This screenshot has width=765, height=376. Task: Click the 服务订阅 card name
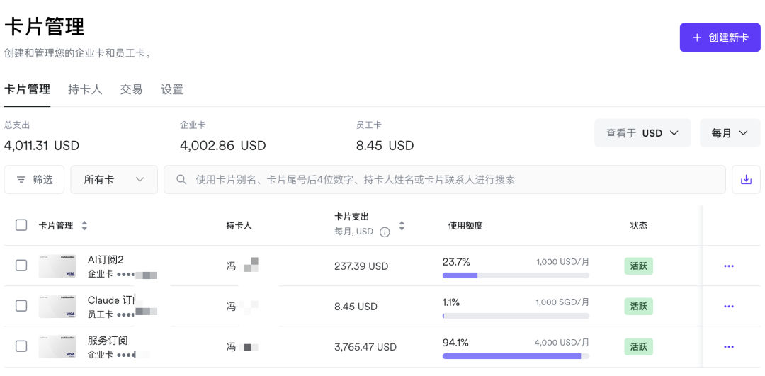pyautogui.click(x=108, y=340)
